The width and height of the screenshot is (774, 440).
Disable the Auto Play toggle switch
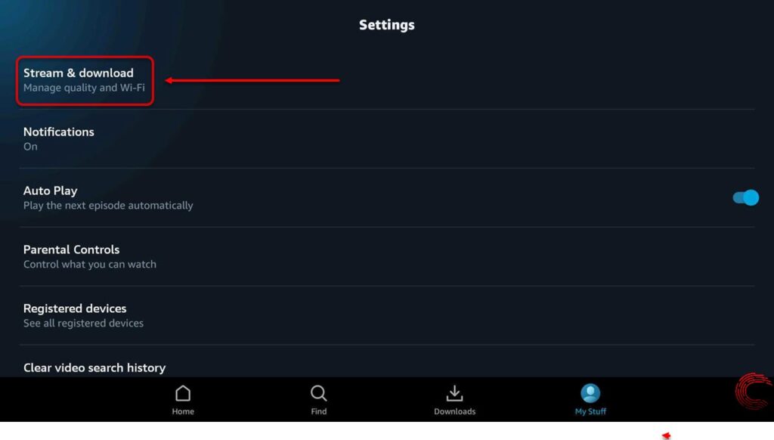point(746,197)
